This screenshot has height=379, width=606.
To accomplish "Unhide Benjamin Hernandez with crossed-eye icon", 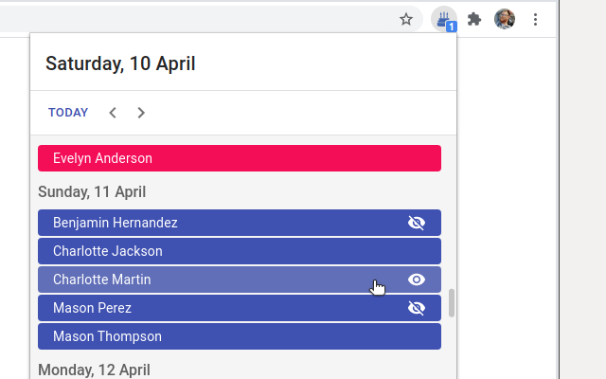I will point(417,223).
